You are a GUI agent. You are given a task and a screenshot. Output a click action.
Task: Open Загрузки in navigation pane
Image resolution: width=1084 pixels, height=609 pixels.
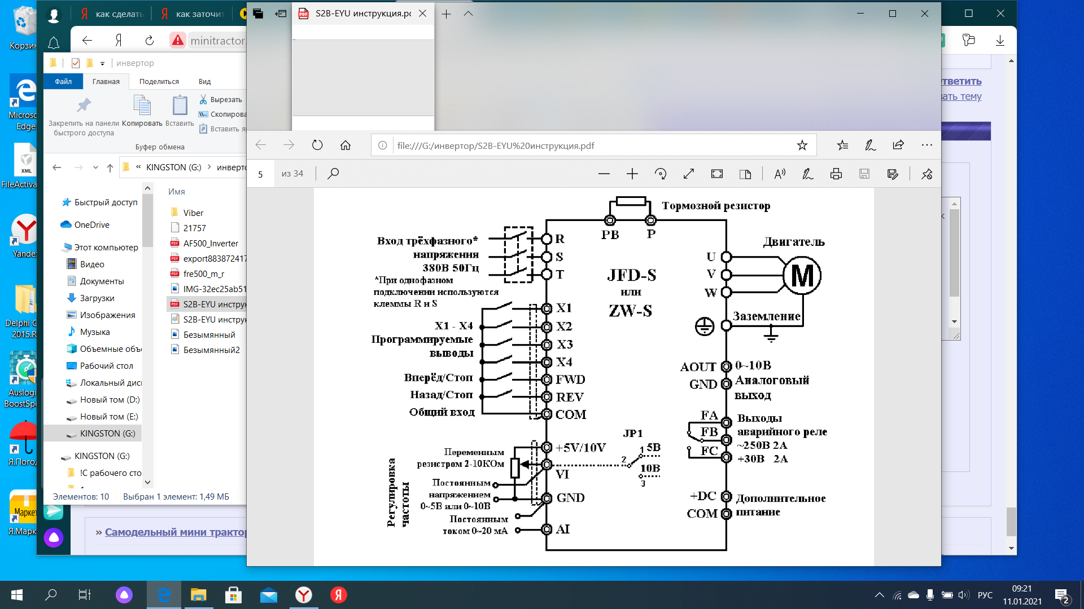click(x=91, y=298)
